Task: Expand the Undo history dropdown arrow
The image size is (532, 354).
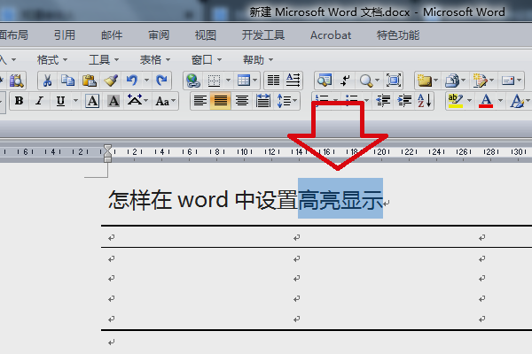Action: click(x=146, y=81)
